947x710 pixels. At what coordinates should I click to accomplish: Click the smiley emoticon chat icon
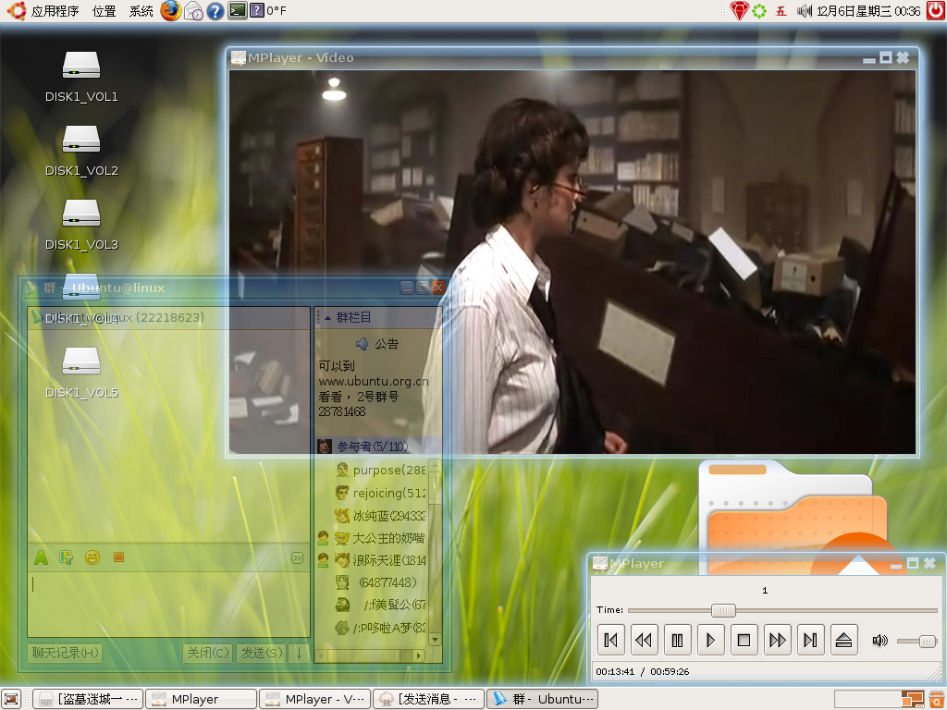click(92, 557)
